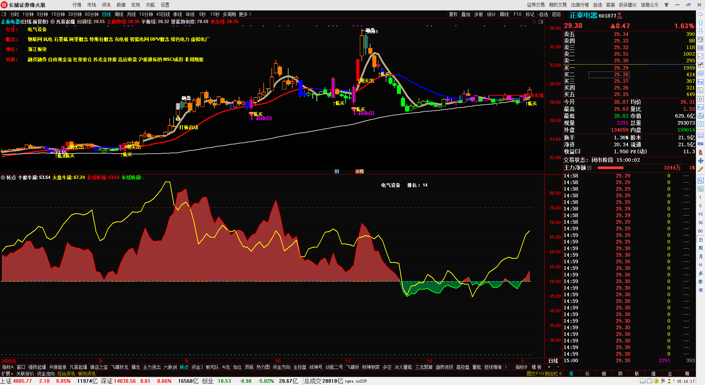The image size is (705, 385).
Task: Click the down arrow icon in right sidebar
Action: [x=700, y=31]
